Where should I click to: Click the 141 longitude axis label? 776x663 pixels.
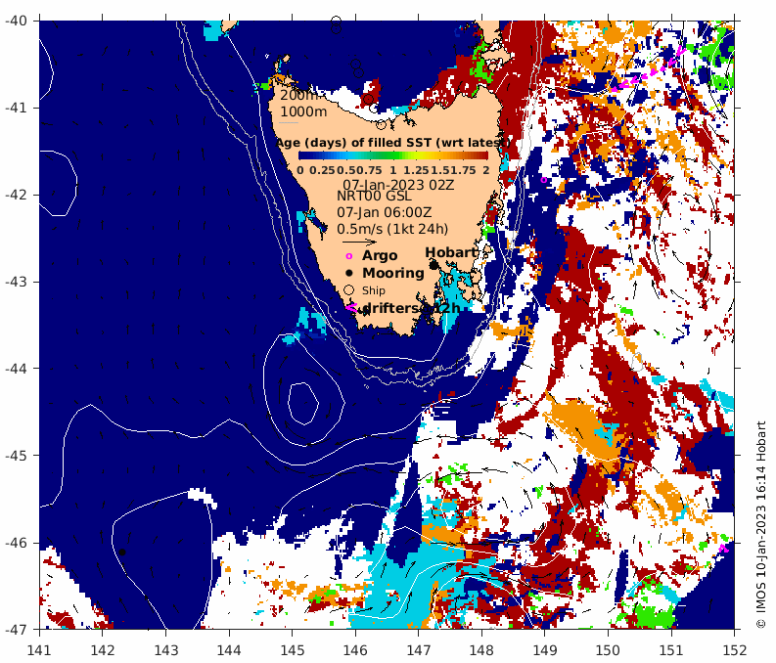(x=39, y=649)
